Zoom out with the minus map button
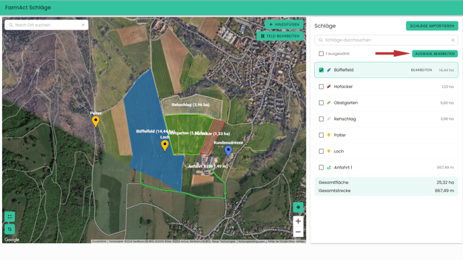This screenshot has height=260, width=463. [298, 232]
